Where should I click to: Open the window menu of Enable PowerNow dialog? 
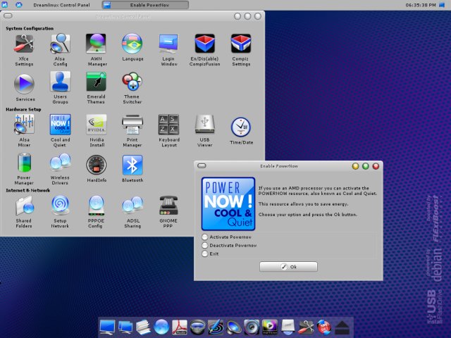[x=202, y=166]
